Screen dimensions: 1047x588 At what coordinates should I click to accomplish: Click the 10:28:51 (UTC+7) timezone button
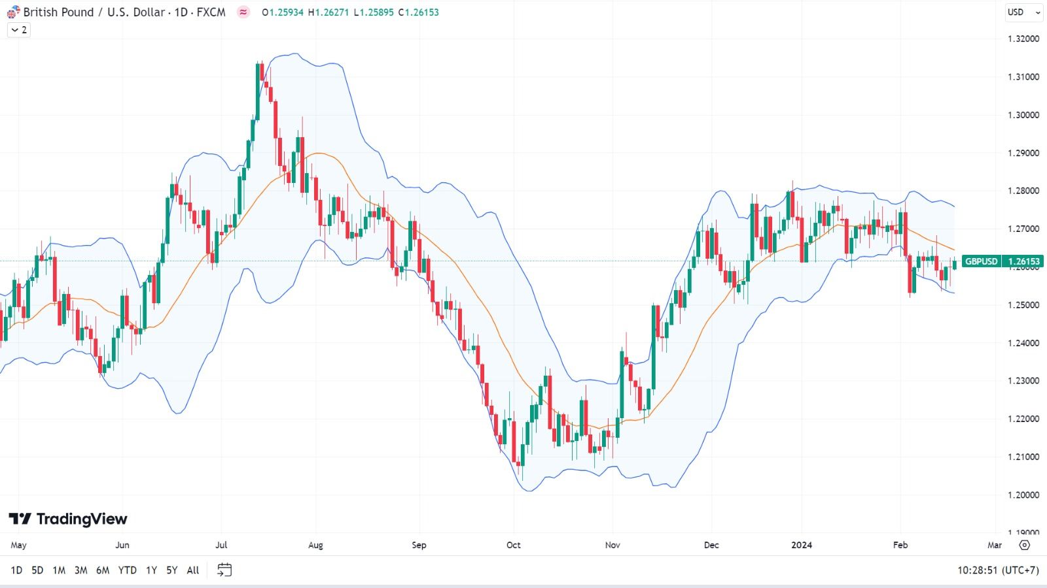point(998,570)
